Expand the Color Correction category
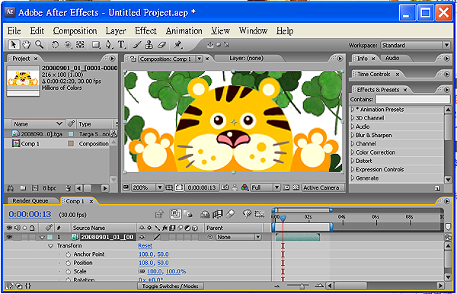This screenshot has width=457, height=294. [x=353, y=152]
